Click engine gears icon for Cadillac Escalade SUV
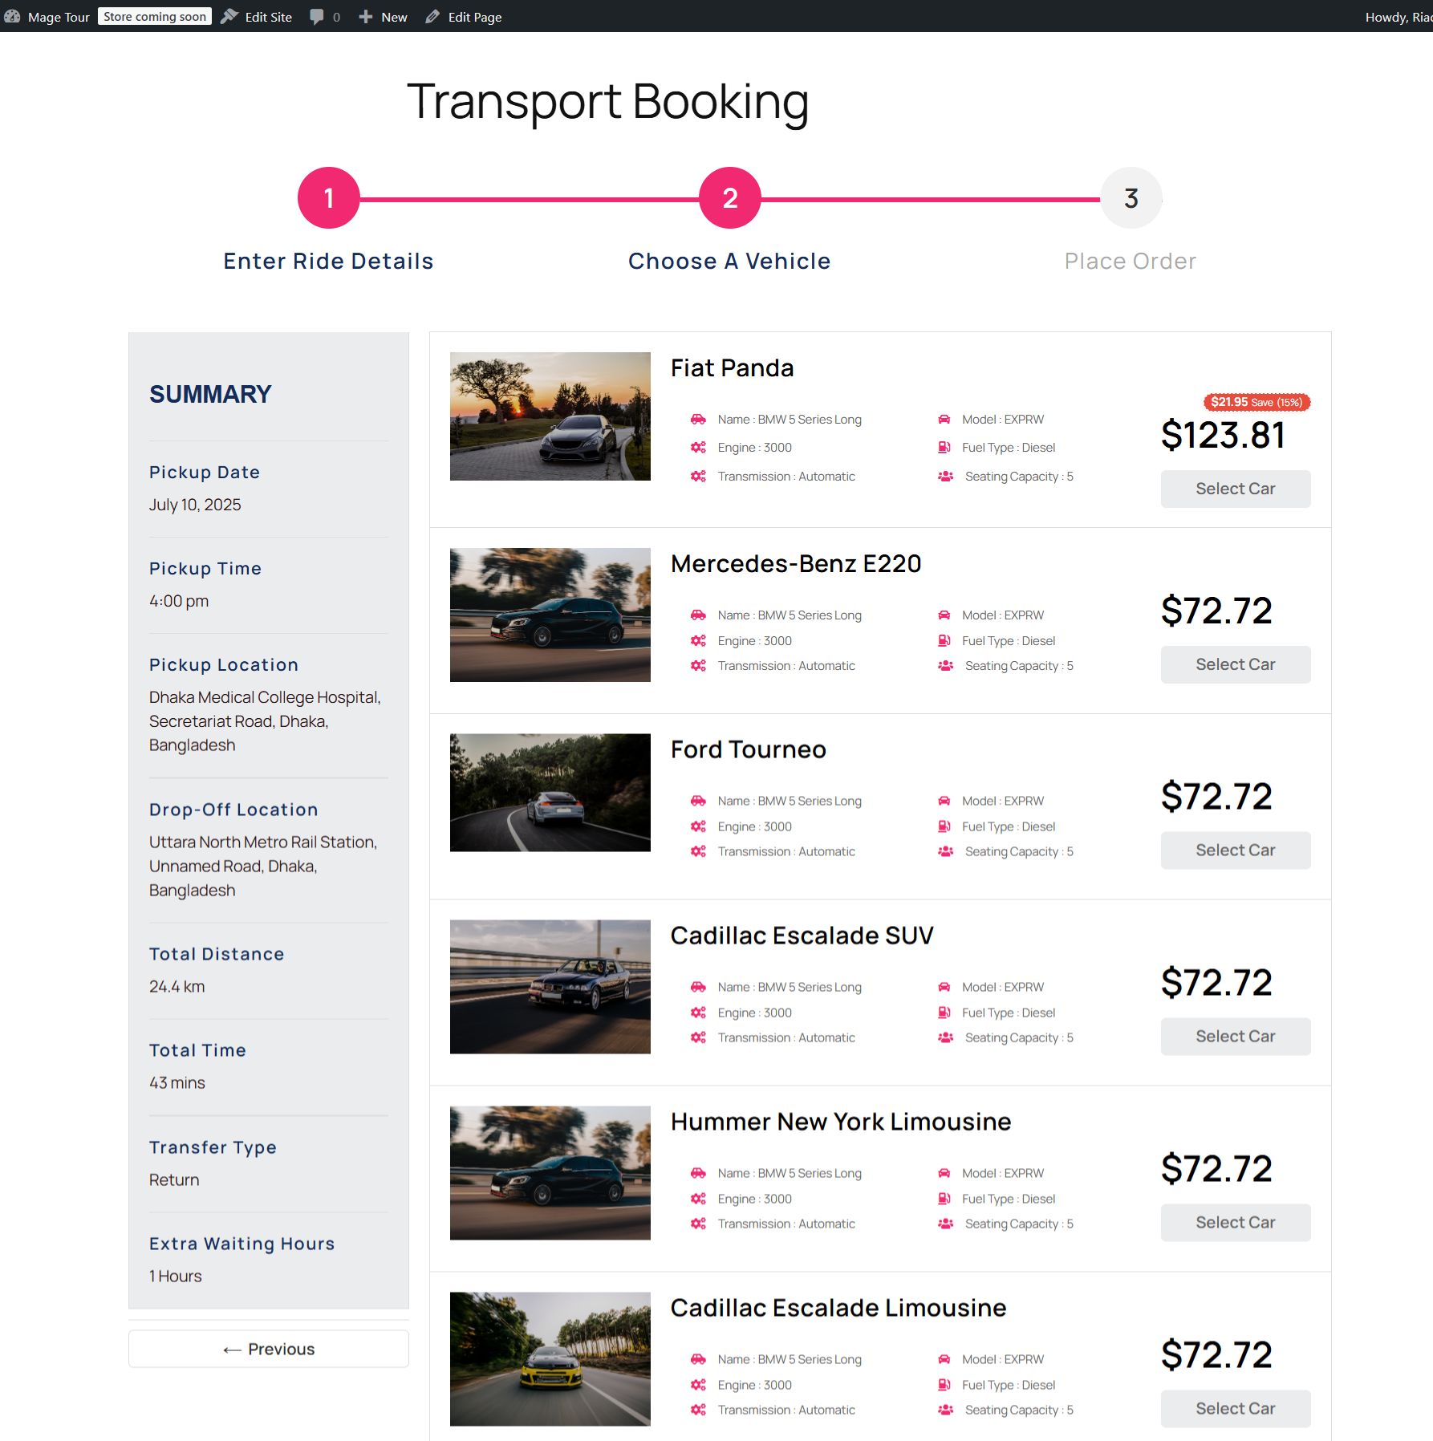Screen dimensions: 1433x1441 pos(699,1013)
